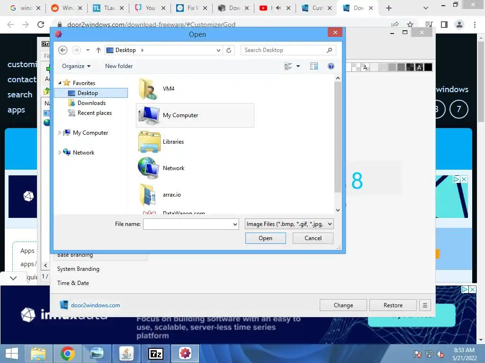Open CustomizerGod's hamburger options menu
485x363 pixels.
pyautogui.click(x=425, y=305)
